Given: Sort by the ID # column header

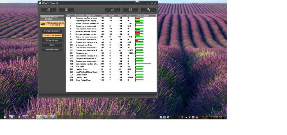Looking at the screenshot, I should tap(69, 16).
